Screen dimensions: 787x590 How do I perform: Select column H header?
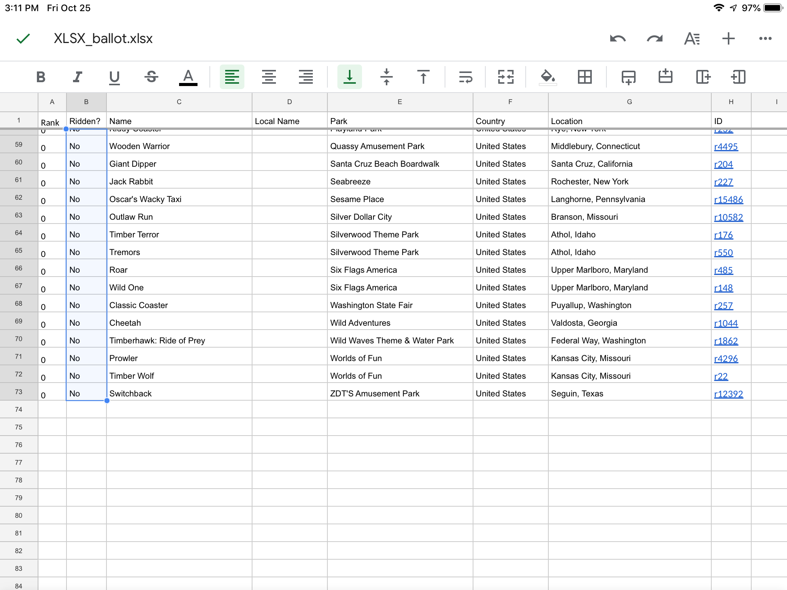click(x=731, y=102)
